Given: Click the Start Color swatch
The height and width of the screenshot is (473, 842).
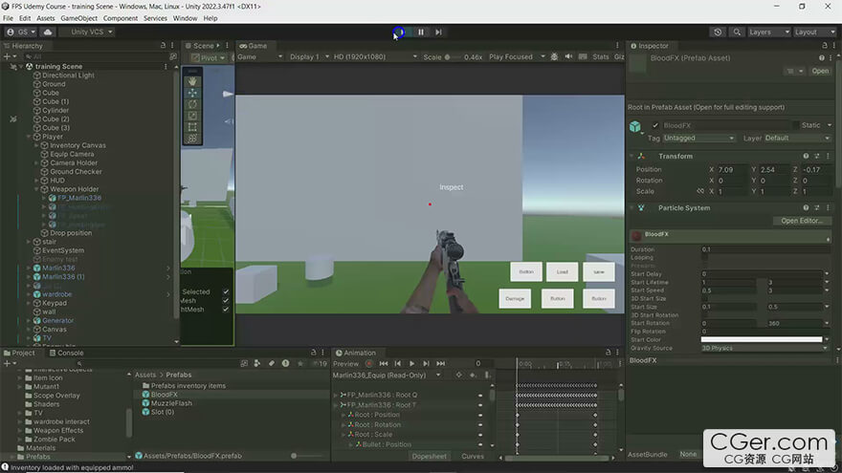Looking at the screenshot, I should (x=763, y=339).
